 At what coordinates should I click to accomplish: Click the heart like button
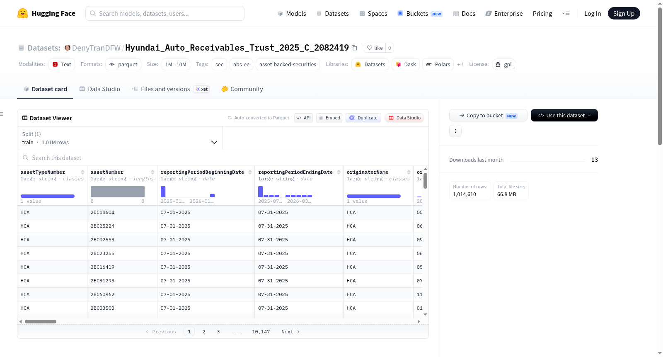point(375,48)
